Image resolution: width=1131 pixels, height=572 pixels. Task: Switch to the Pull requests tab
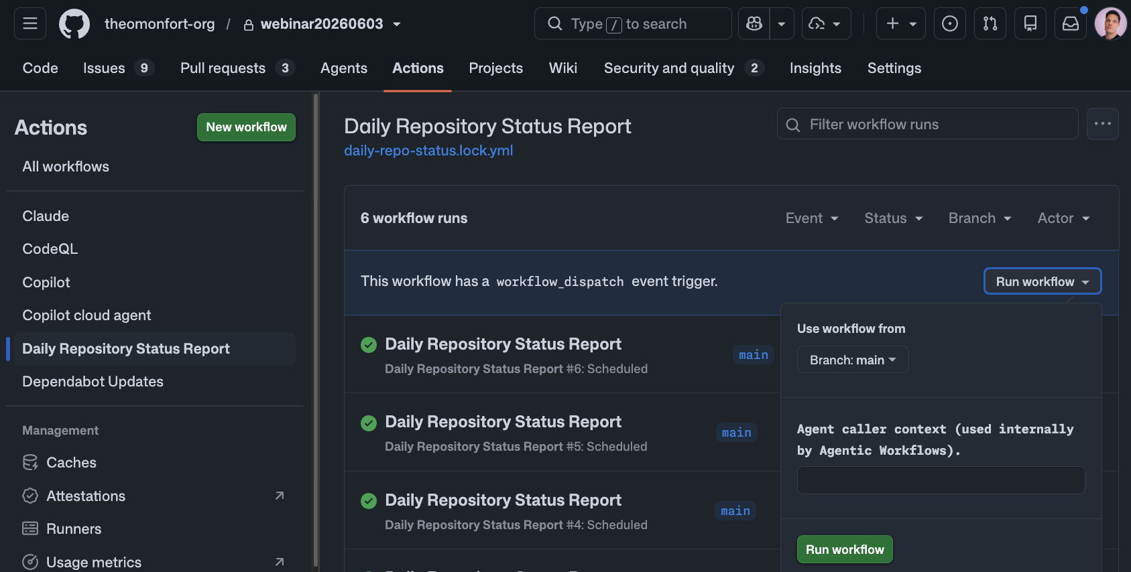pyautogui.click(x=237, y=68)
